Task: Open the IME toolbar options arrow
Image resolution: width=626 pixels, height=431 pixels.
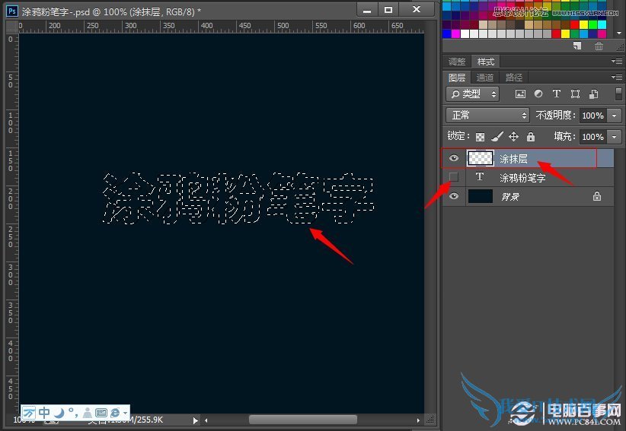Action: [x=126, y=413]
